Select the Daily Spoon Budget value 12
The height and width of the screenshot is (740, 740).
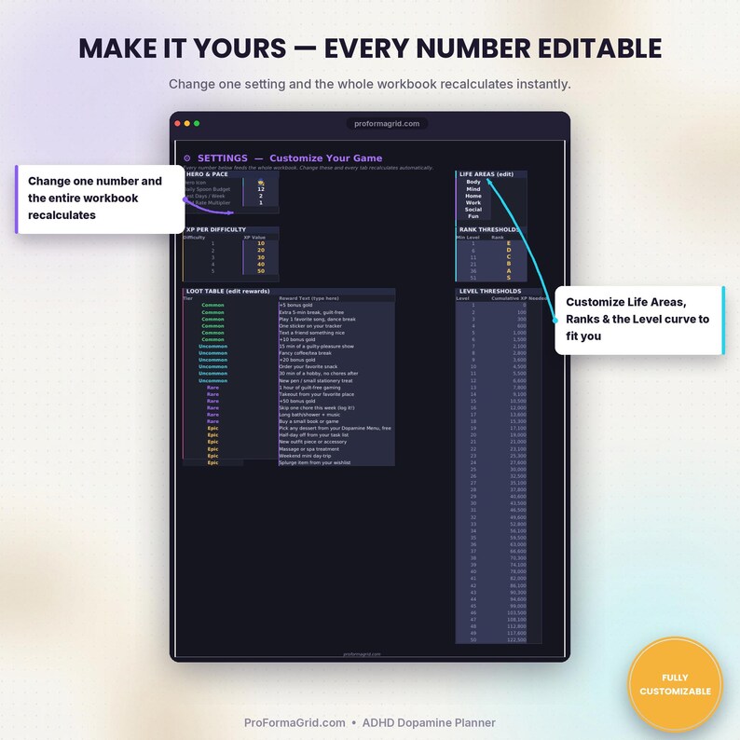pos(261,189)
